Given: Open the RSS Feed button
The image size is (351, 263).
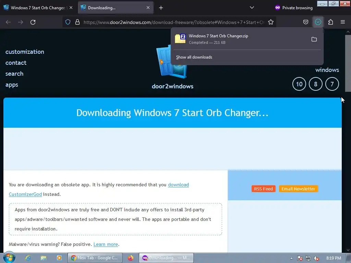Looking at the screenshot, I should pos(264,189).
